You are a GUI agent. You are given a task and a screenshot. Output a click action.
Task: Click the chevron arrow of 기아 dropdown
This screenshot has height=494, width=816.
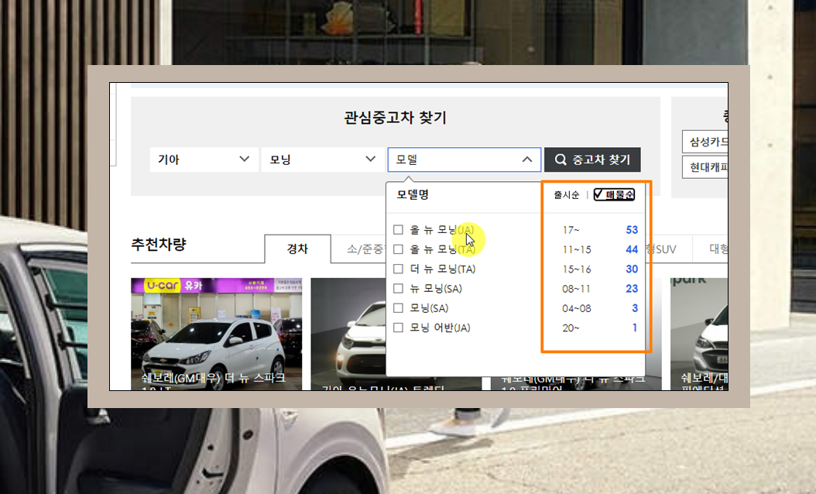click(244, 159)
